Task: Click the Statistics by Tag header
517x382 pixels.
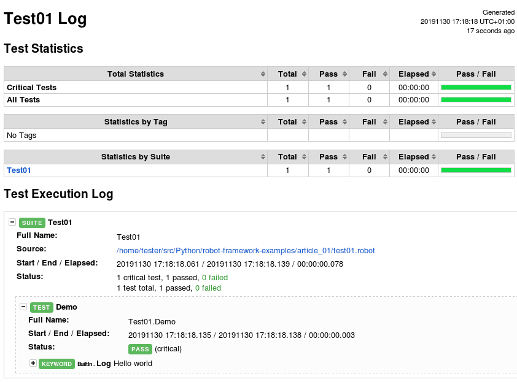Action: pyautogui.click(x=136, y=122)
